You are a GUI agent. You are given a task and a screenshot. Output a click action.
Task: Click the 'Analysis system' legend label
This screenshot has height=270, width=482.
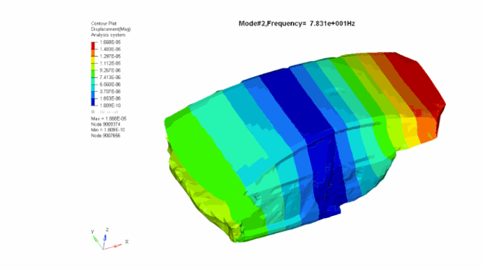point(108,35)
